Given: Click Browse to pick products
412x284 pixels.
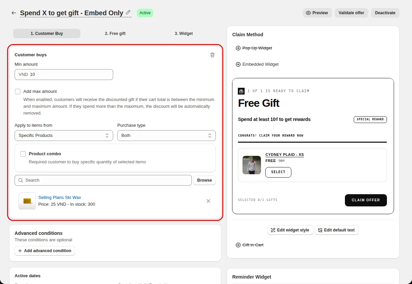Looking at the screenshot, I should click(205, 180).
